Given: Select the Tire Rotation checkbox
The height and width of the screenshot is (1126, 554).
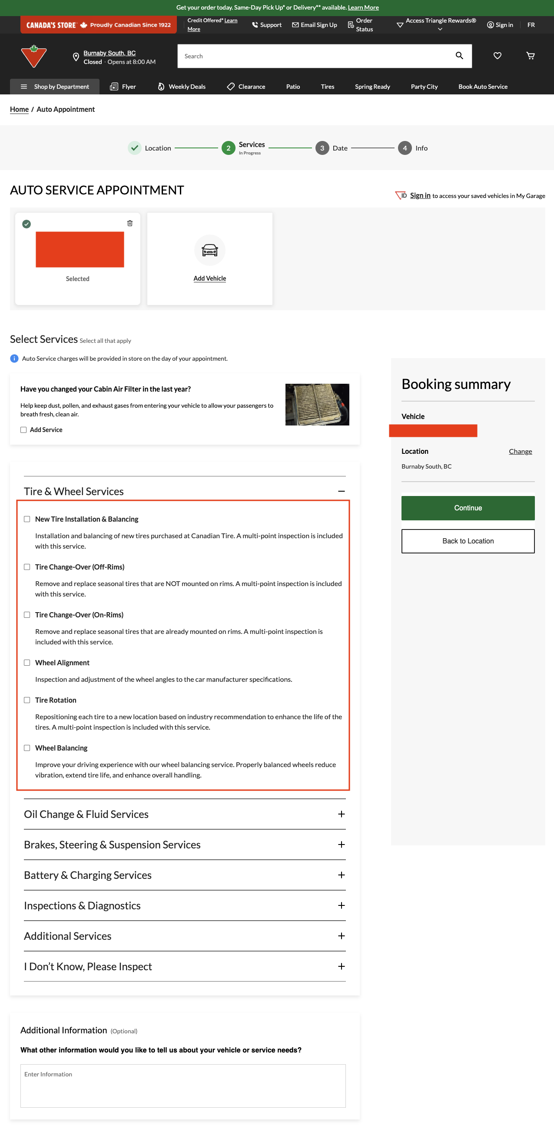Looking at the screenshot, I should 27,700.
